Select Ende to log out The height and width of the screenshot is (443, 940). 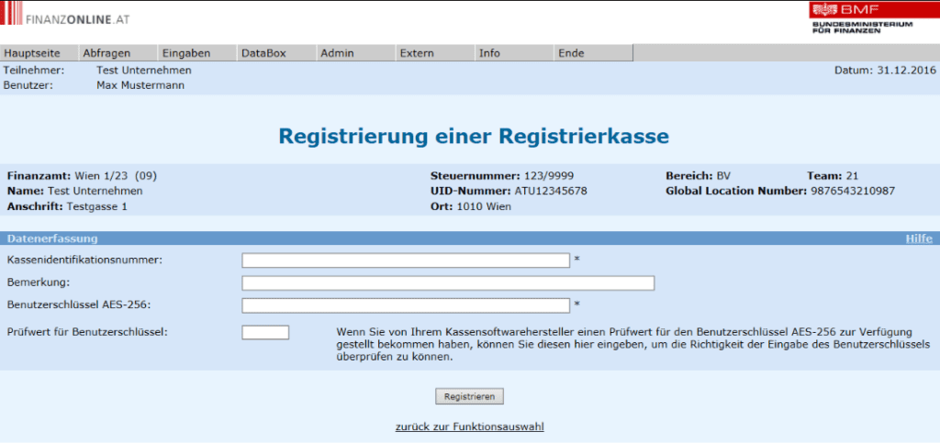tap(571, 53)
